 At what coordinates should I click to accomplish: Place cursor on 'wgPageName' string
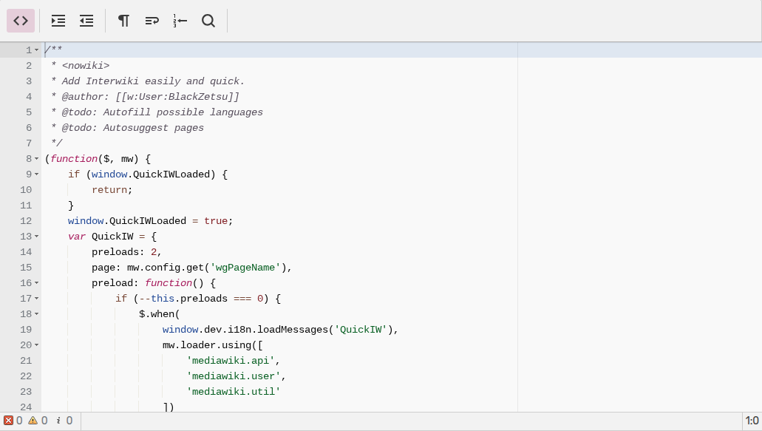click(245, 268)
